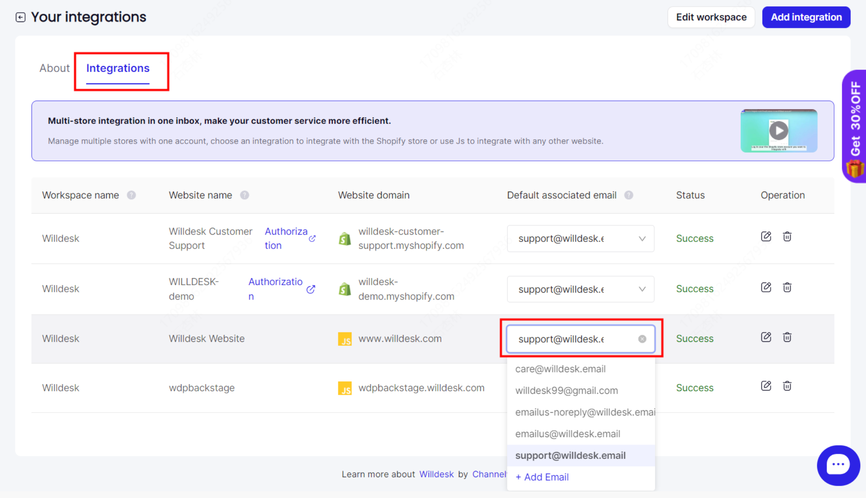Click JS icon for wdpbackstage.willdesk.com

(x=345, y=388)
